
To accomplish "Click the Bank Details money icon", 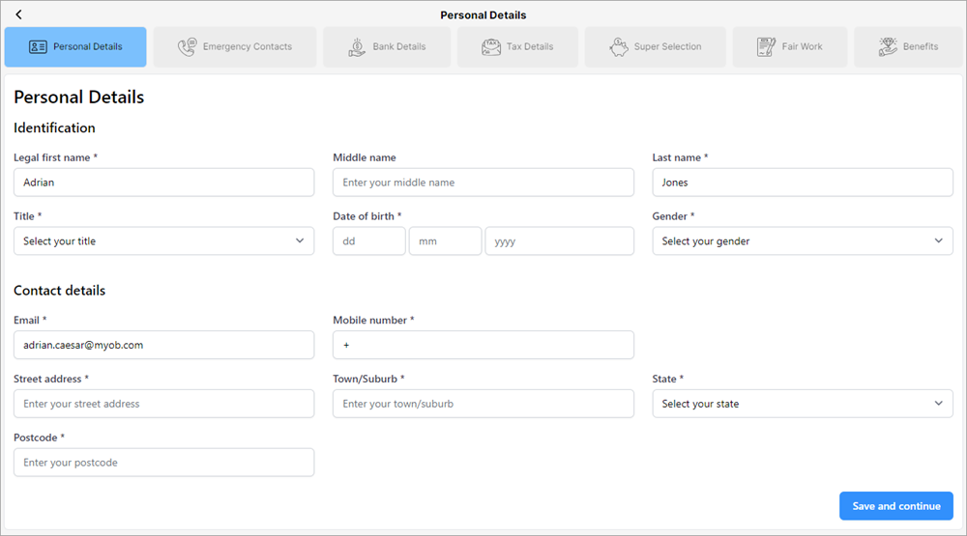I will [357, 46].
